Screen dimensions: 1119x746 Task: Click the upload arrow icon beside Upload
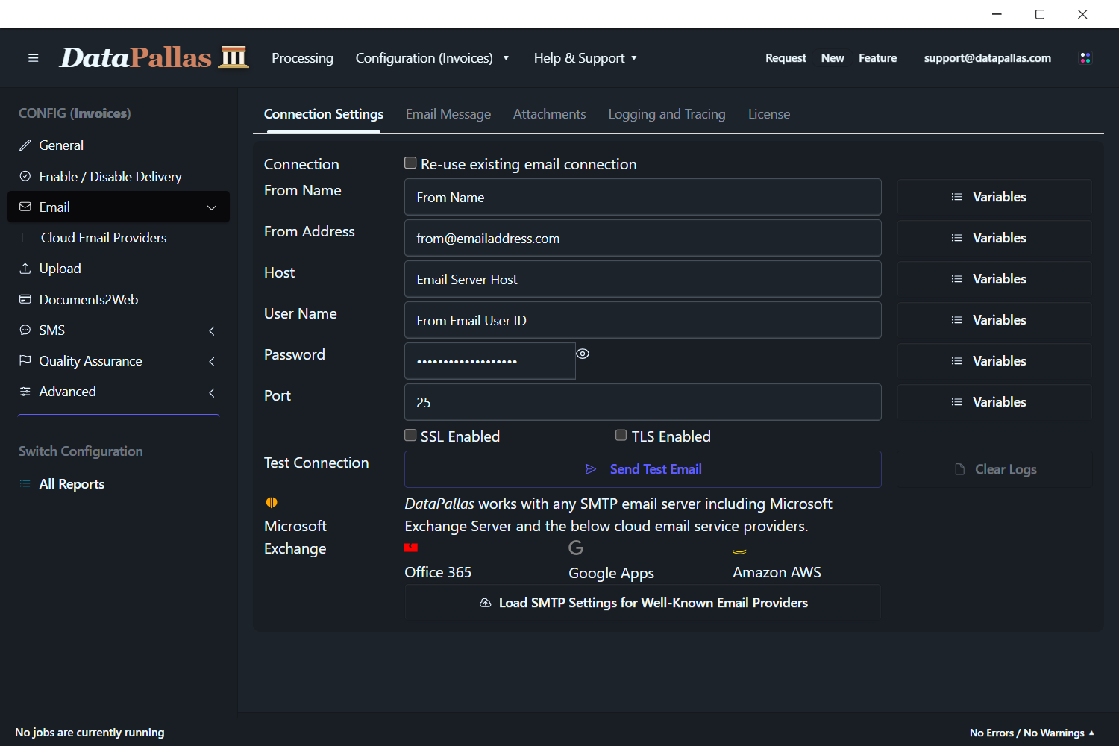pos(25,268)
